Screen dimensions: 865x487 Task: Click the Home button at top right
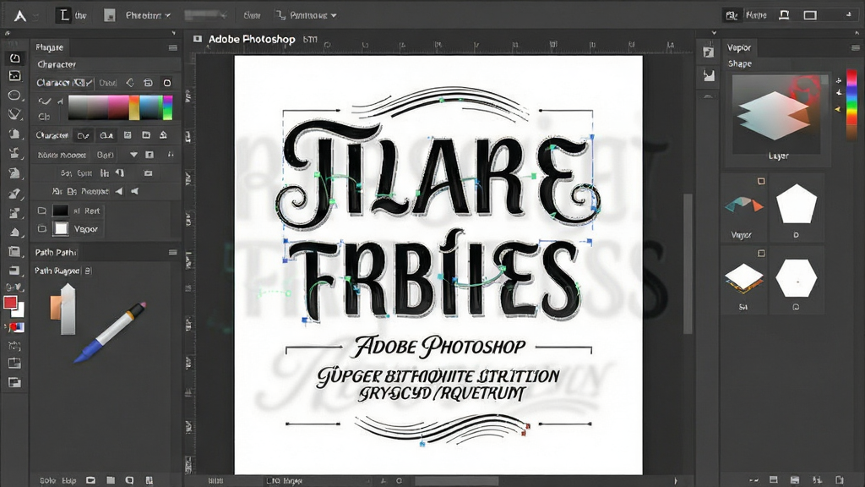pos(756,15)
